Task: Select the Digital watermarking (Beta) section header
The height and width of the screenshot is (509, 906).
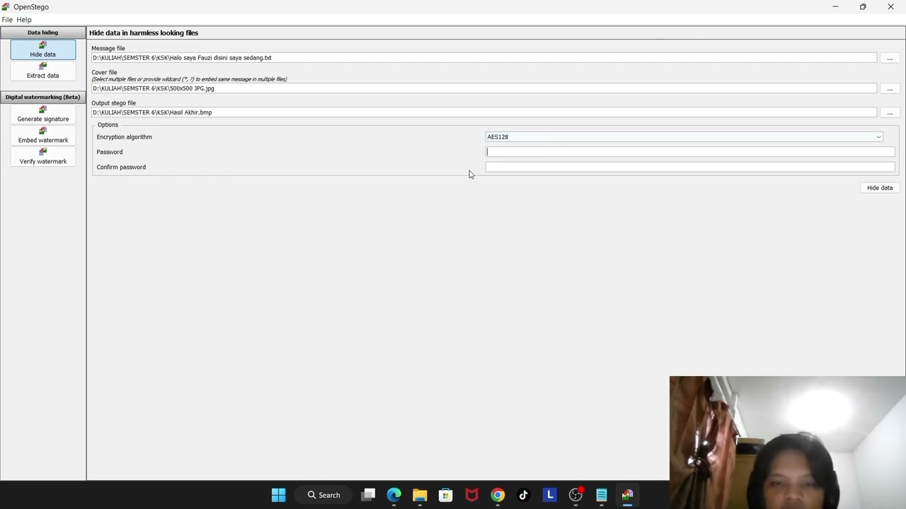Action: point(43,97)
